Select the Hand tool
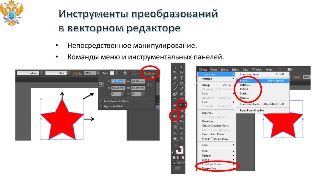This screenshot has height=177, width=317. pos(175,138)
